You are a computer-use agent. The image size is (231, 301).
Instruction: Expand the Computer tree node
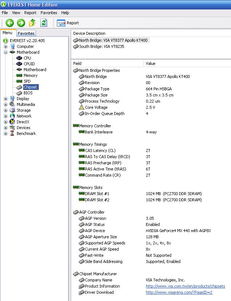[x=5, y=46]
